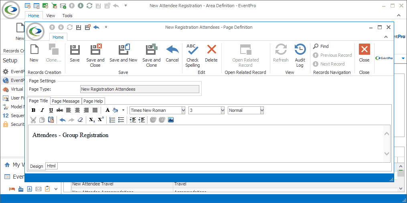
Task: Switch to the Page Help tab
Action: [x=93, y=101]
